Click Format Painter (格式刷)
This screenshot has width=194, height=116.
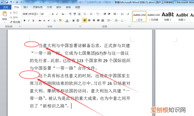click(x=15, y=22)
